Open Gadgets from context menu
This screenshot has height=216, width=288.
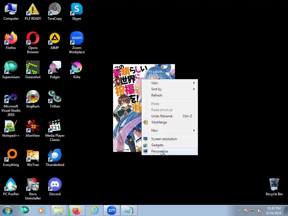click(x=170, y=145)
